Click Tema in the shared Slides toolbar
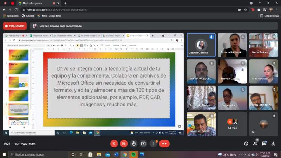This screenshot has height=158, width=281. pyautogui.click(x=124, y=45)
